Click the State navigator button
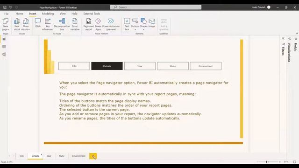 point(173,66)
